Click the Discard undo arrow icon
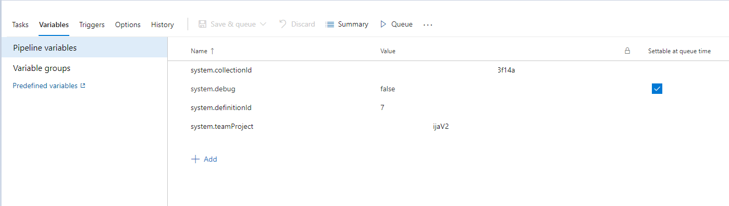This screenshot has height=206, width=729. 283,24
